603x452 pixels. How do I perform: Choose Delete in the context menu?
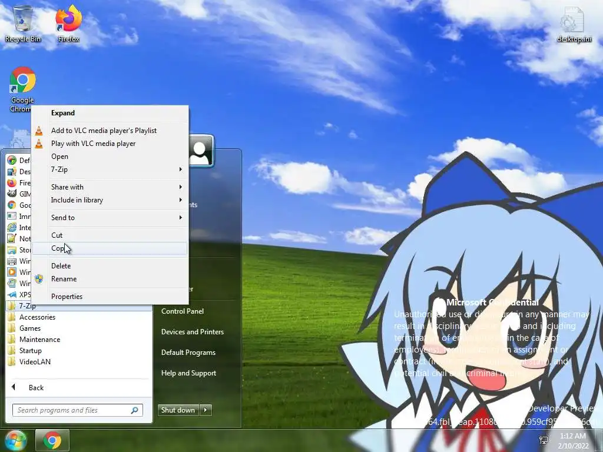(110, 266)
